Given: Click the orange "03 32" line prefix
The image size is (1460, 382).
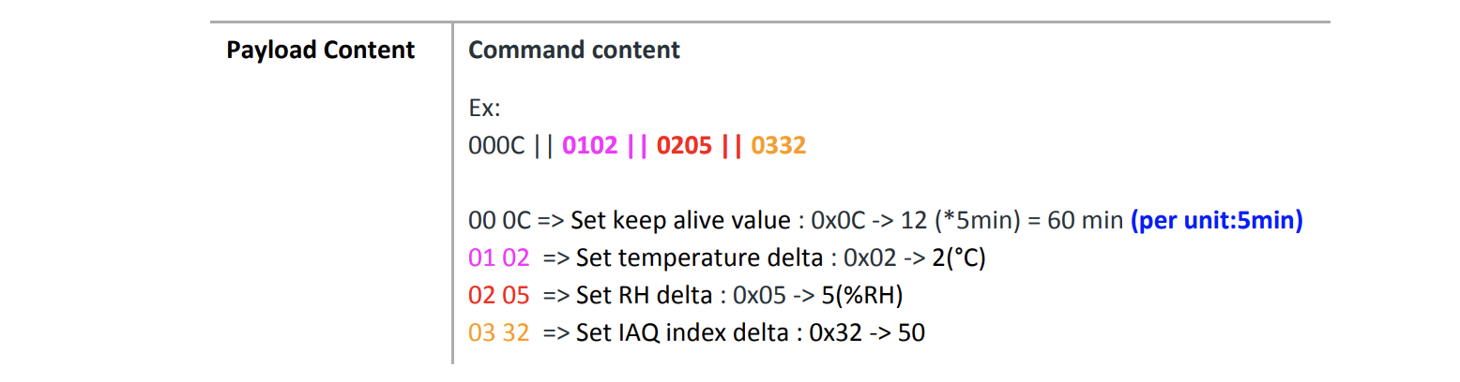Looking at the screenshot, I should [x=498, y=332].
